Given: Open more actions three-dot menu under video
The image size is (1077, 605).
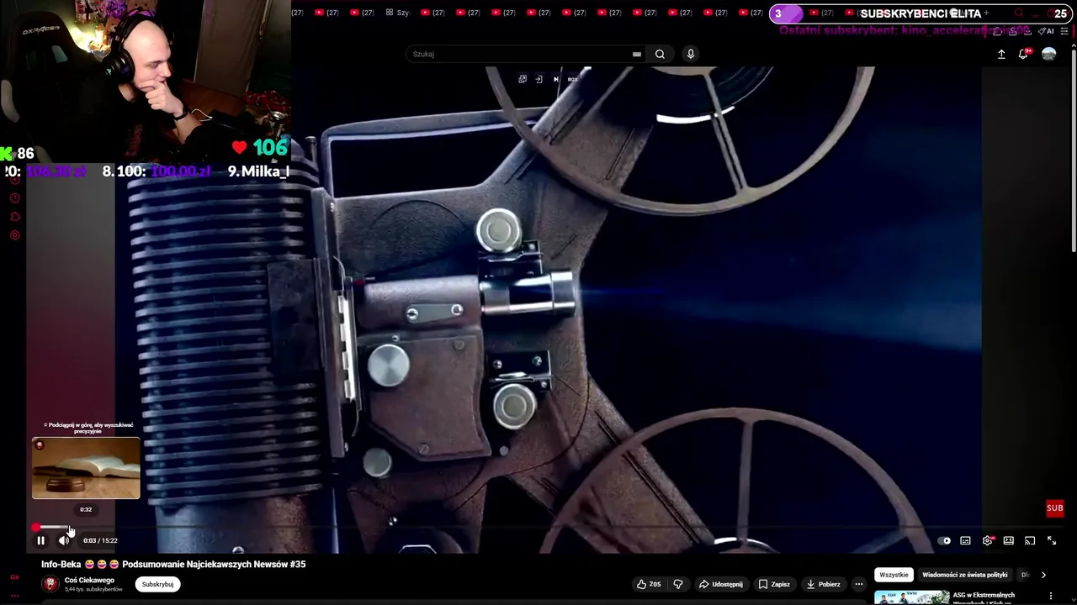Looking at the screenshot, I should pyautogui.click(x=859, y=584).
